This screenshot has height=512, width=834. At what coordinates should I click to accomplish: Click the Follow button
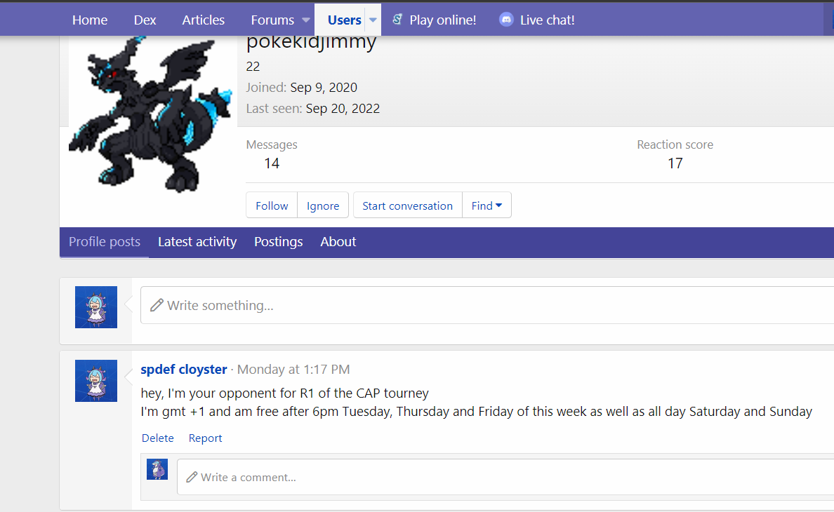[x=272, y=206]
